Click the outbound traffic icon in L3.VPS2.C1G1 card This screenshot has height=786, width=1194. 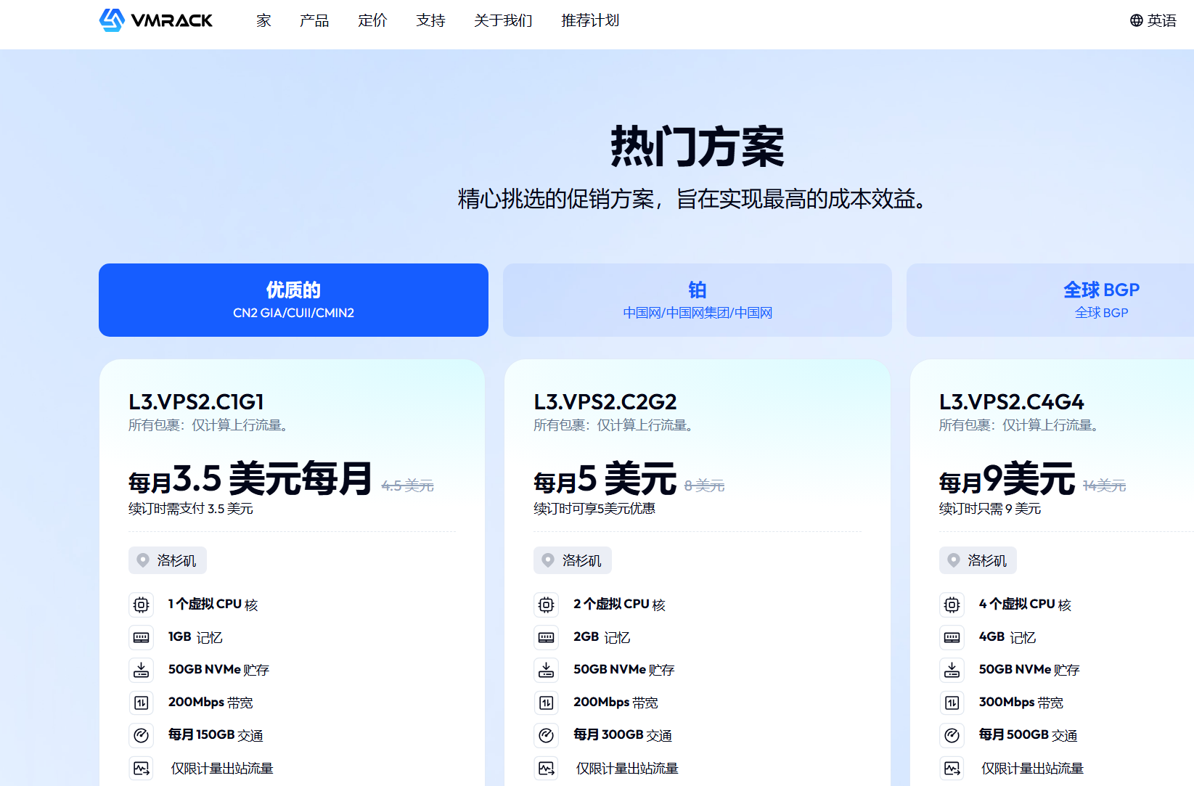pos(142,768)
